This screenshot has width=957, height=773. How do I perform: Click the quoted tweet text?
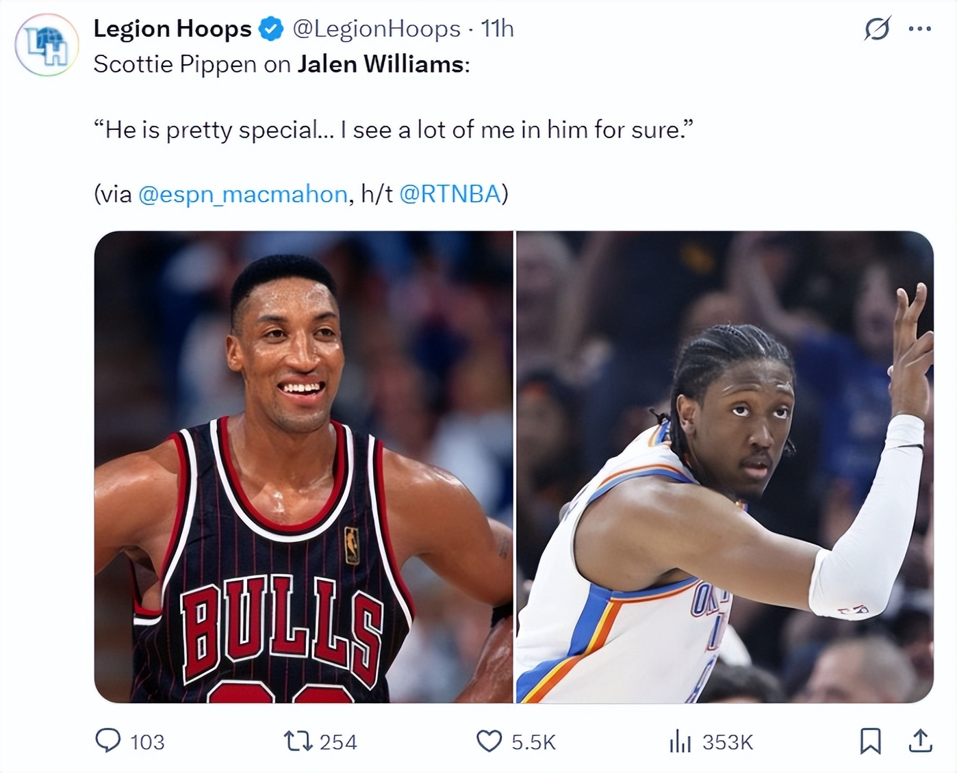(x=394, y=129)
